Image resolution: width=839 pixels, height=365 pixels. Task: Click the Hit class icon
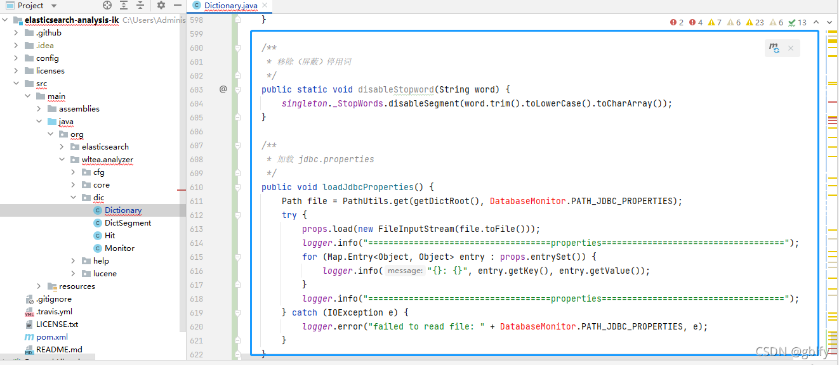pos(98,236)
